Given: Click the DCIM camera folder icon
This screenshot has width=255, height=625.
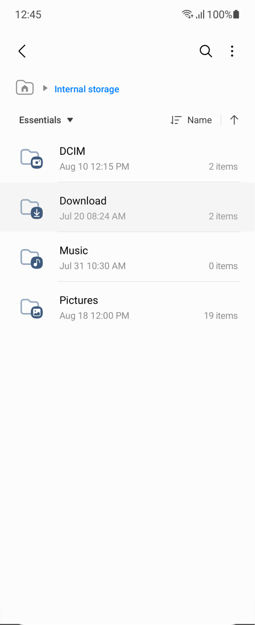Looking at the screenshot, I should pos(32,159).
